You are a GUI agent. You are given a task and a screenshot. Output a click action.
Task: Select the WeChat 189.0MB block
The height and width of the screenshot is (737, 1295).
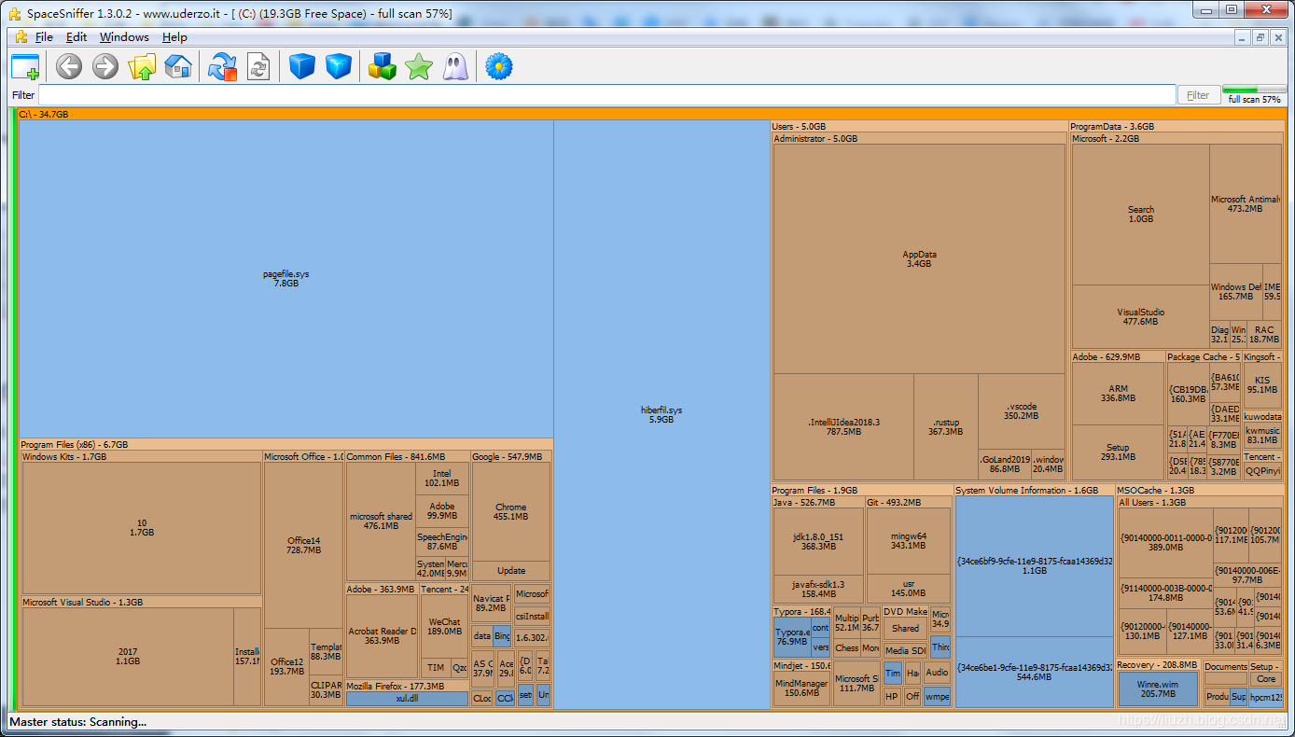pyautogui.click(x=444, y=627)
